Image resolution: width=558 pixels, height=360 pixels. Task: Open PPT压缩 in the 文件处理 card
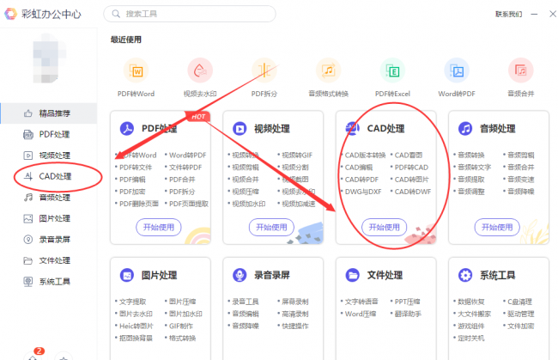408,302
